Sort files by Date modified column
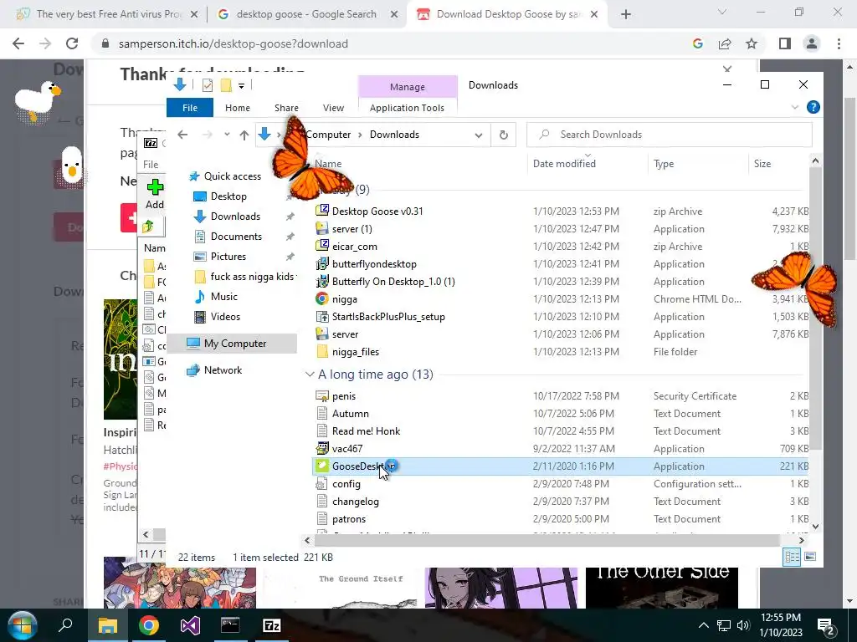This screenshot has height=642, width=857. (x=564, y=164)
